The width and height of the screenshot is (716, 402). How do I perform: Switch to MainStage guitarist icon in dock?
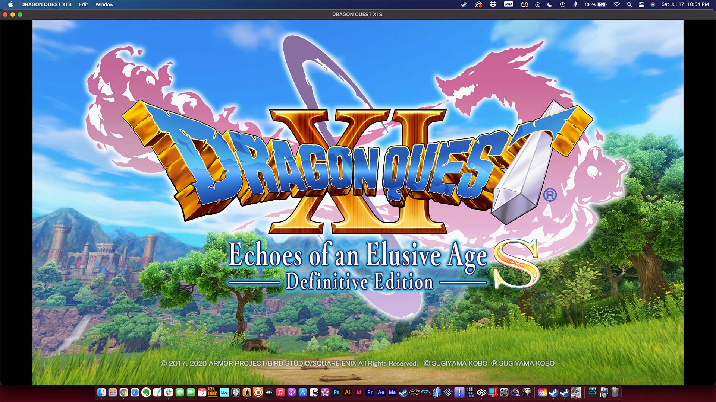(246, 392)
